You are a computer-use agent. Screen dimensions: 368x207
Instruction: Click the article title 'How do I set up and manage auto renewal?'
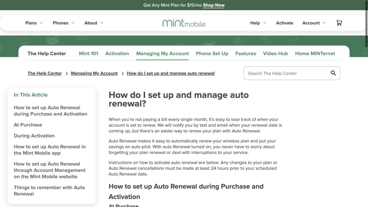179,99
